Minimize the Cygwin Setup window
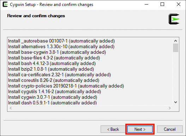The height and width of the screenshot is (136, 186). pos(146,5)
